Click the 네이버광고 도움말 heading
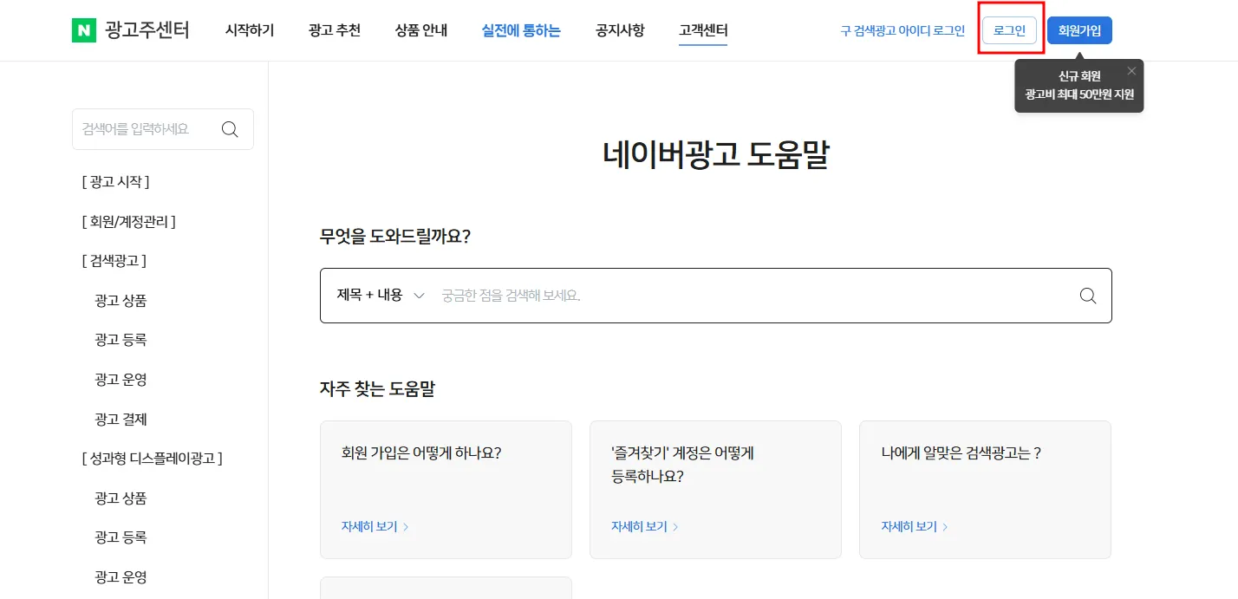 coord(716,155)
